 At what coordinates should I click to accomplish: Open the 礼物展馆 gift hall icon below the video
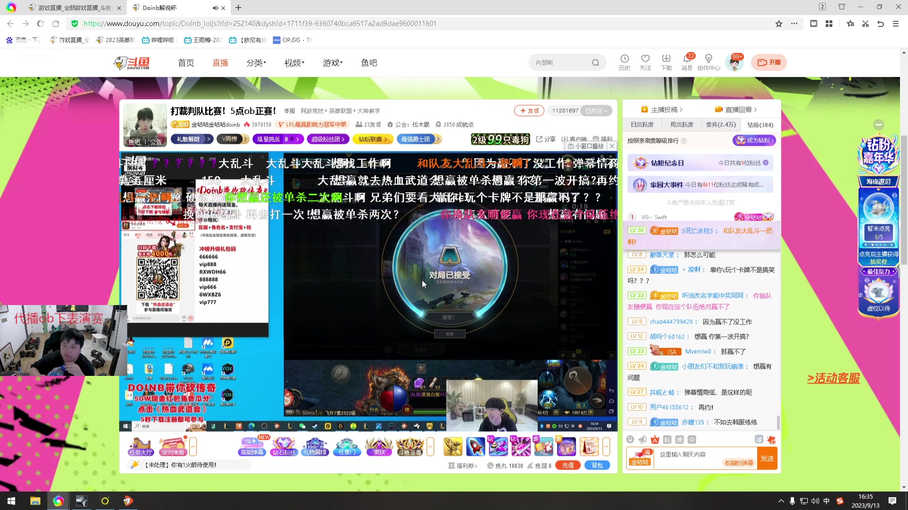coord(315,446)
